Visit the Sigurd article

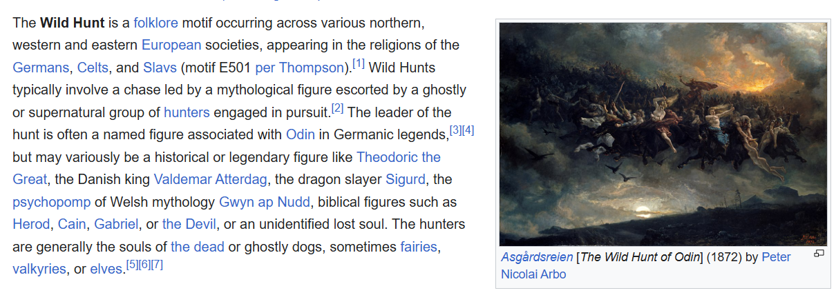point(406,179)
